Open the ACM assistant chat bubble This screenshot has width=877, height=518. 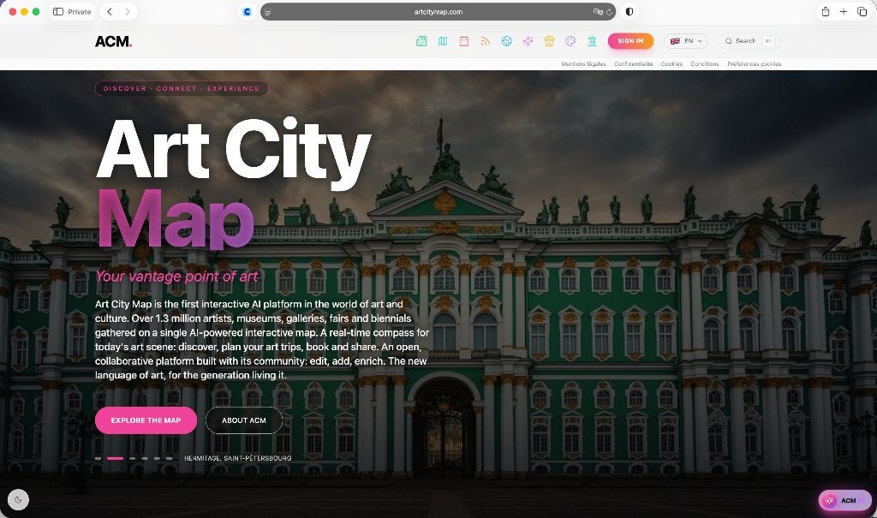pyautogui.click(x=844, y=500)
